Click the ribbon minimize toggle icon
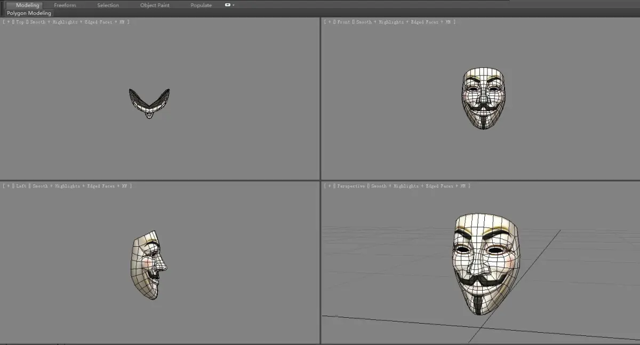 tap(228, 5)
